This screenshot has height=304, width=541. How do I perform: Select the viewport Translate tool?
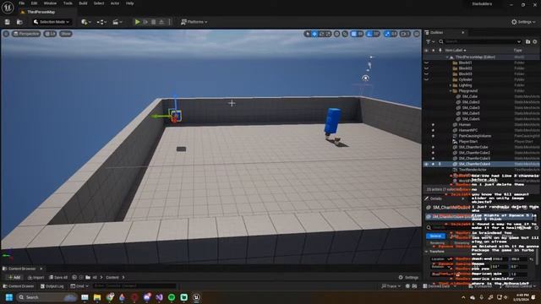point(314,34)
